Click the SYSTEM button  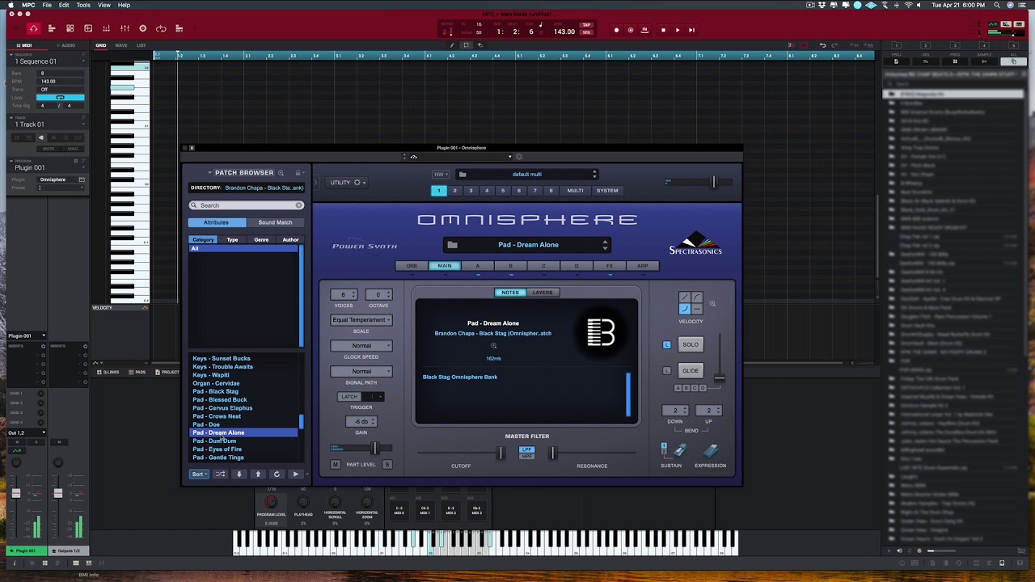pyautogui.click(x=607, y=191)
